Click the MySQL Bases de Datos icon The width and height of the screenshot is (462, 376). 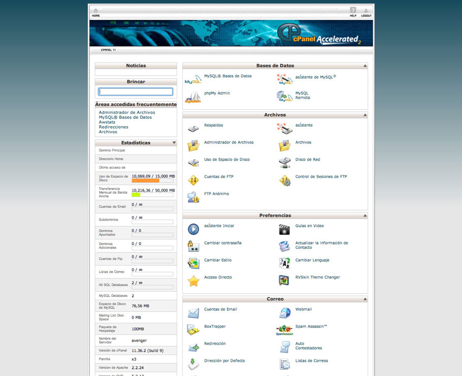(x=193, y=80)
